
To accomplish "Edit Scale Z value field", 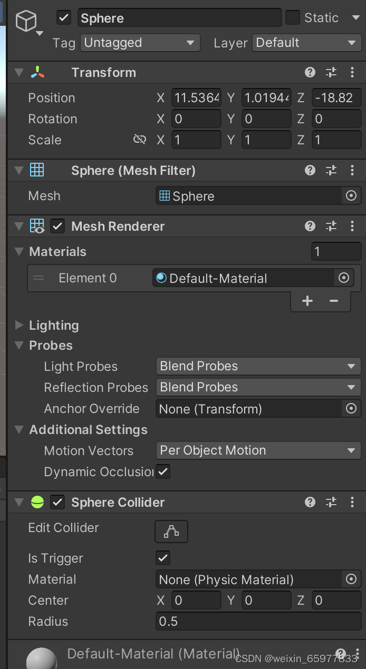I will (x=336, y=140).
